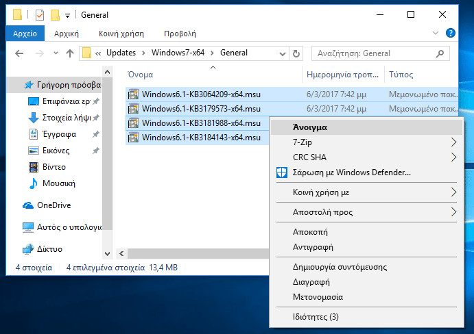Choose Ιδιότητες (3) from context menu
The image size is (474, 334).
pos(366,317)
